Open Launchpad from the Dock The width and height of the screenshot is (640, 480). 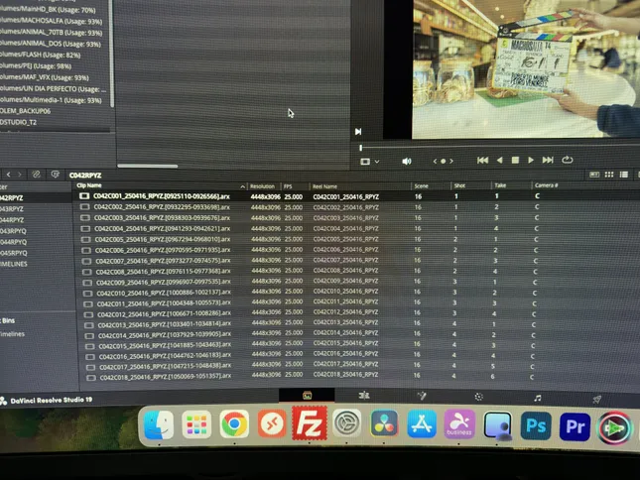coord(196,424)
